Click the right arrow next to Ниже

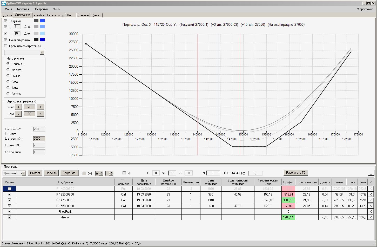[x=41, y=114]
